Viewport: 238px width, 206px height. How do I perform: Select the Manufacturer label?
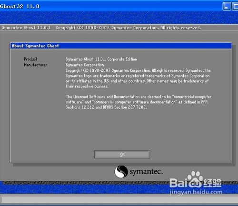36,65
